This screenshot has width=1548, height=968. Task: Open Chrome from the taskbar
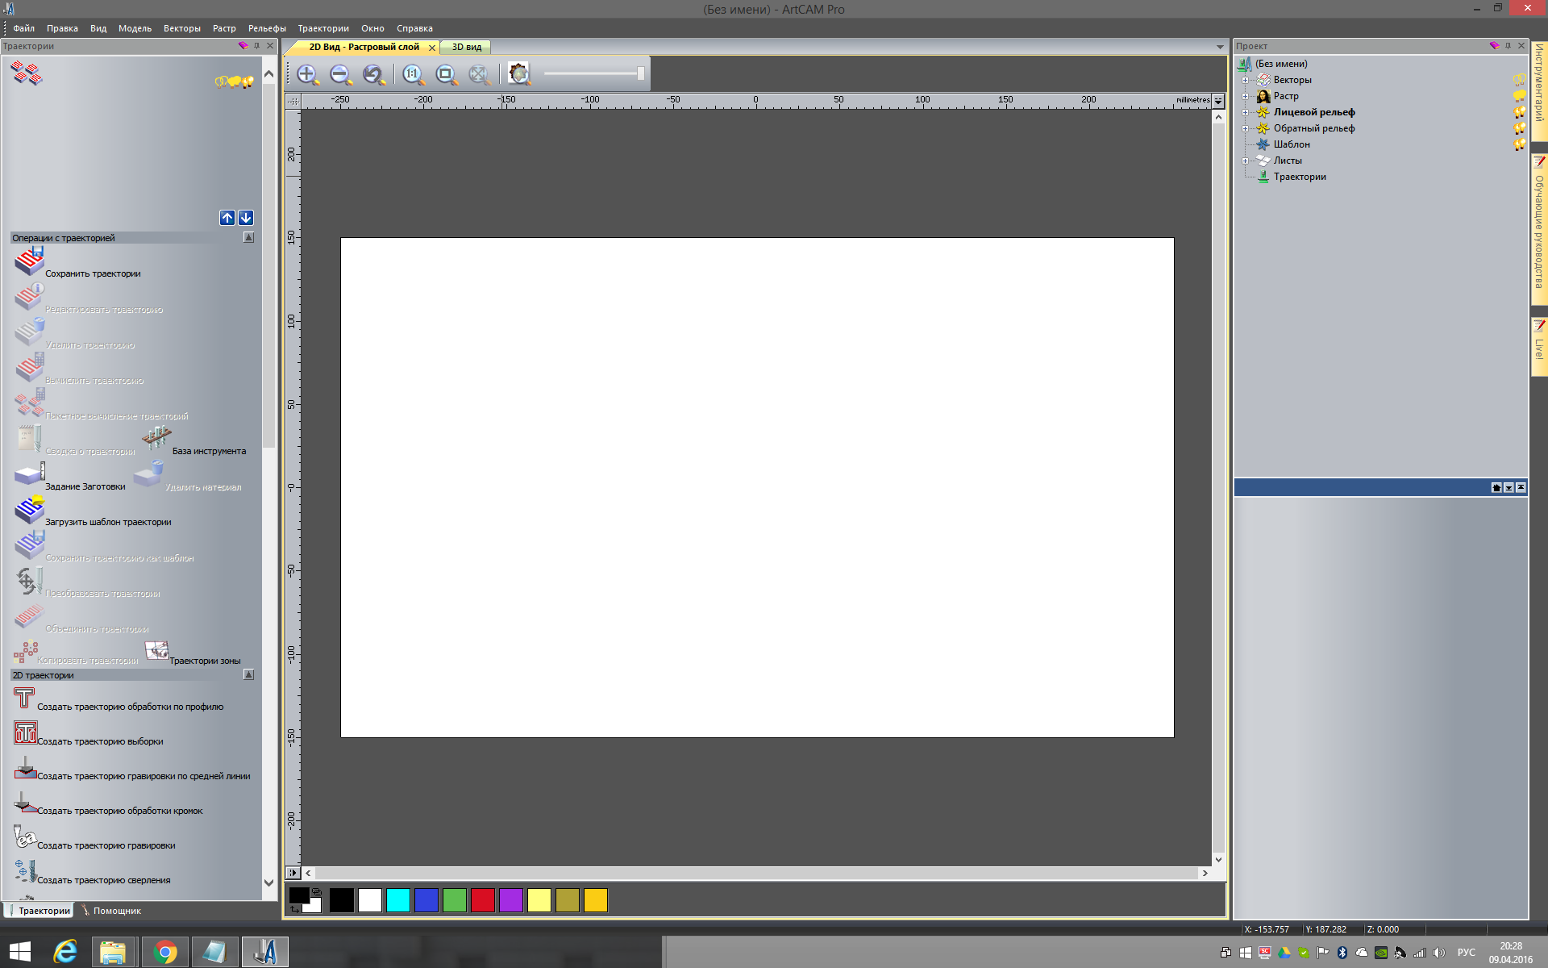coord(165,952)
